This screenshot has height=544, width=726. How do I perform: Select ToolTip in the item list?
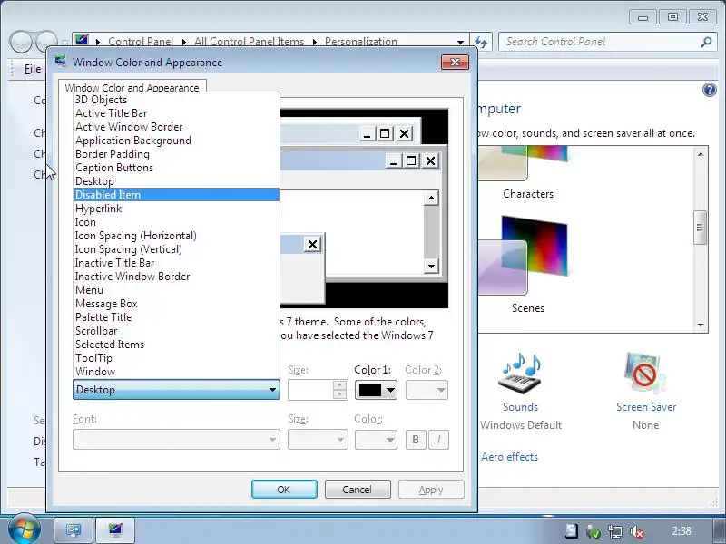click(176, 358)
